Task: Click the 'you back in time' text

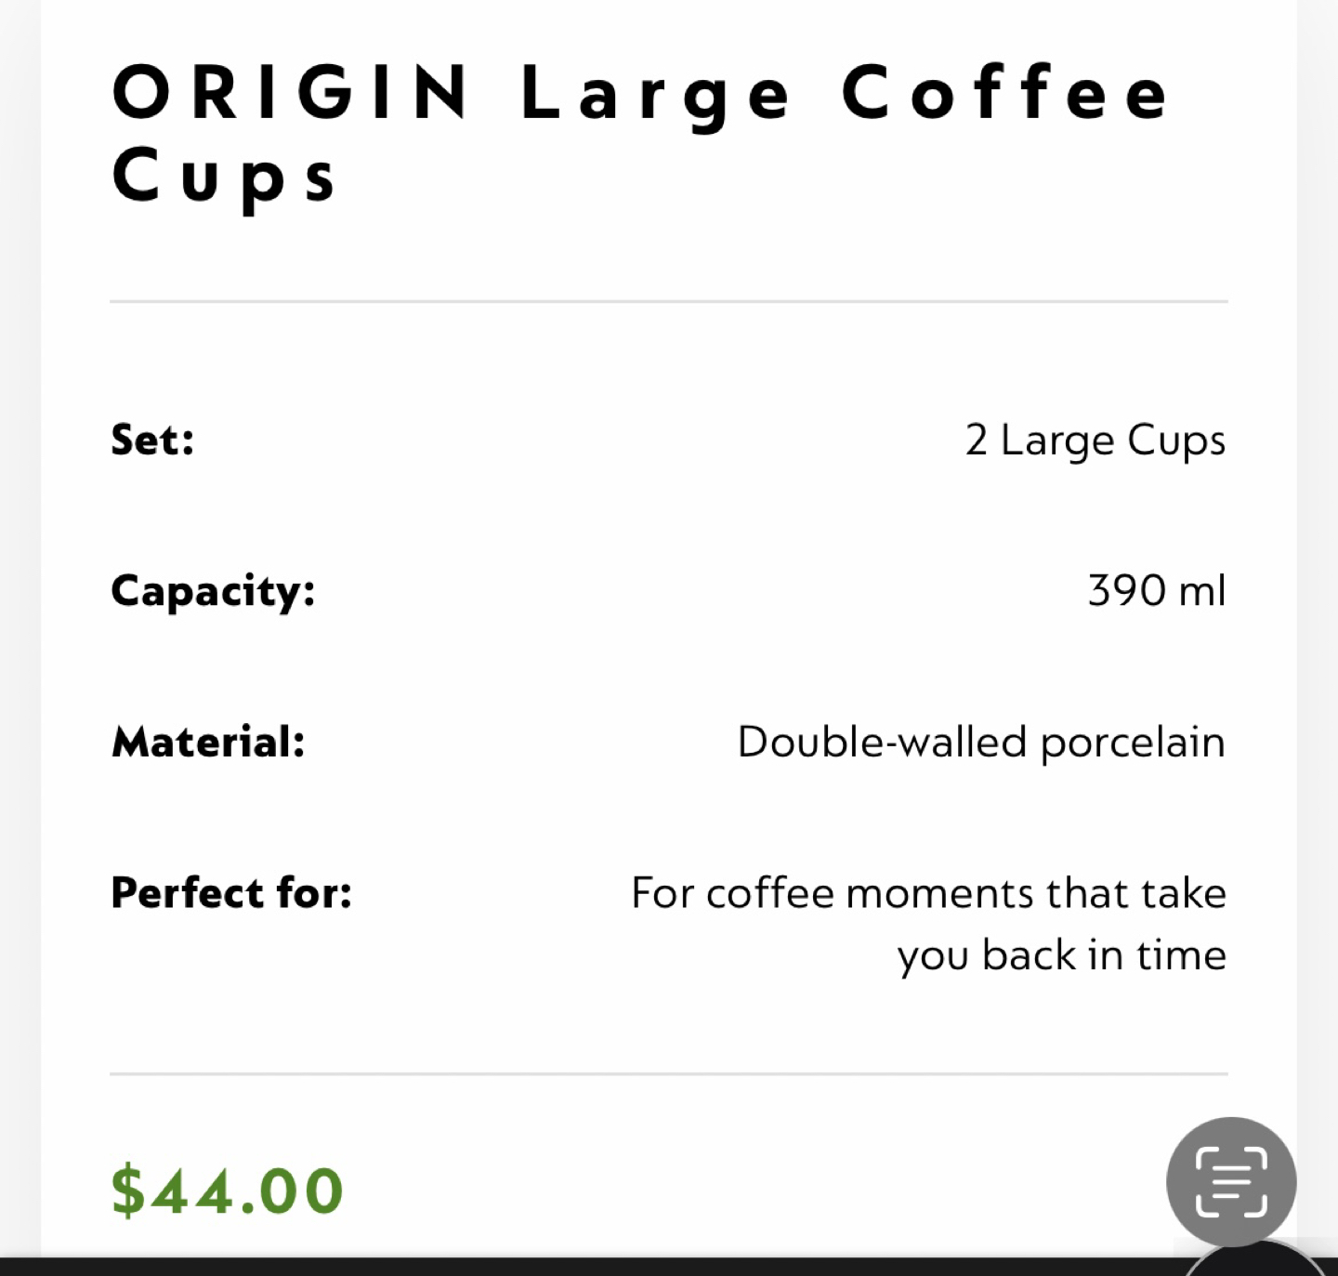Action: pyautogui.click(x=1062, y=956)
